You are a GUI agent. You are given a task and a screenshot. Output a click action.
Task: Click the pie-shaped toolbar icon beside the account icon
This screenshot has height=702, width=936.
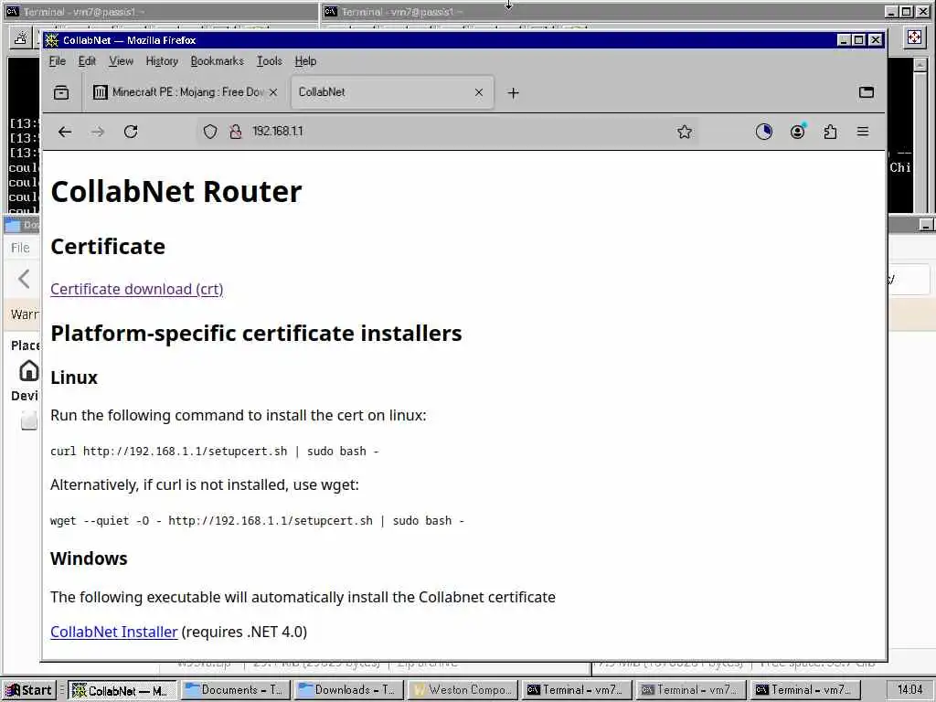click(x=764, y=132)
